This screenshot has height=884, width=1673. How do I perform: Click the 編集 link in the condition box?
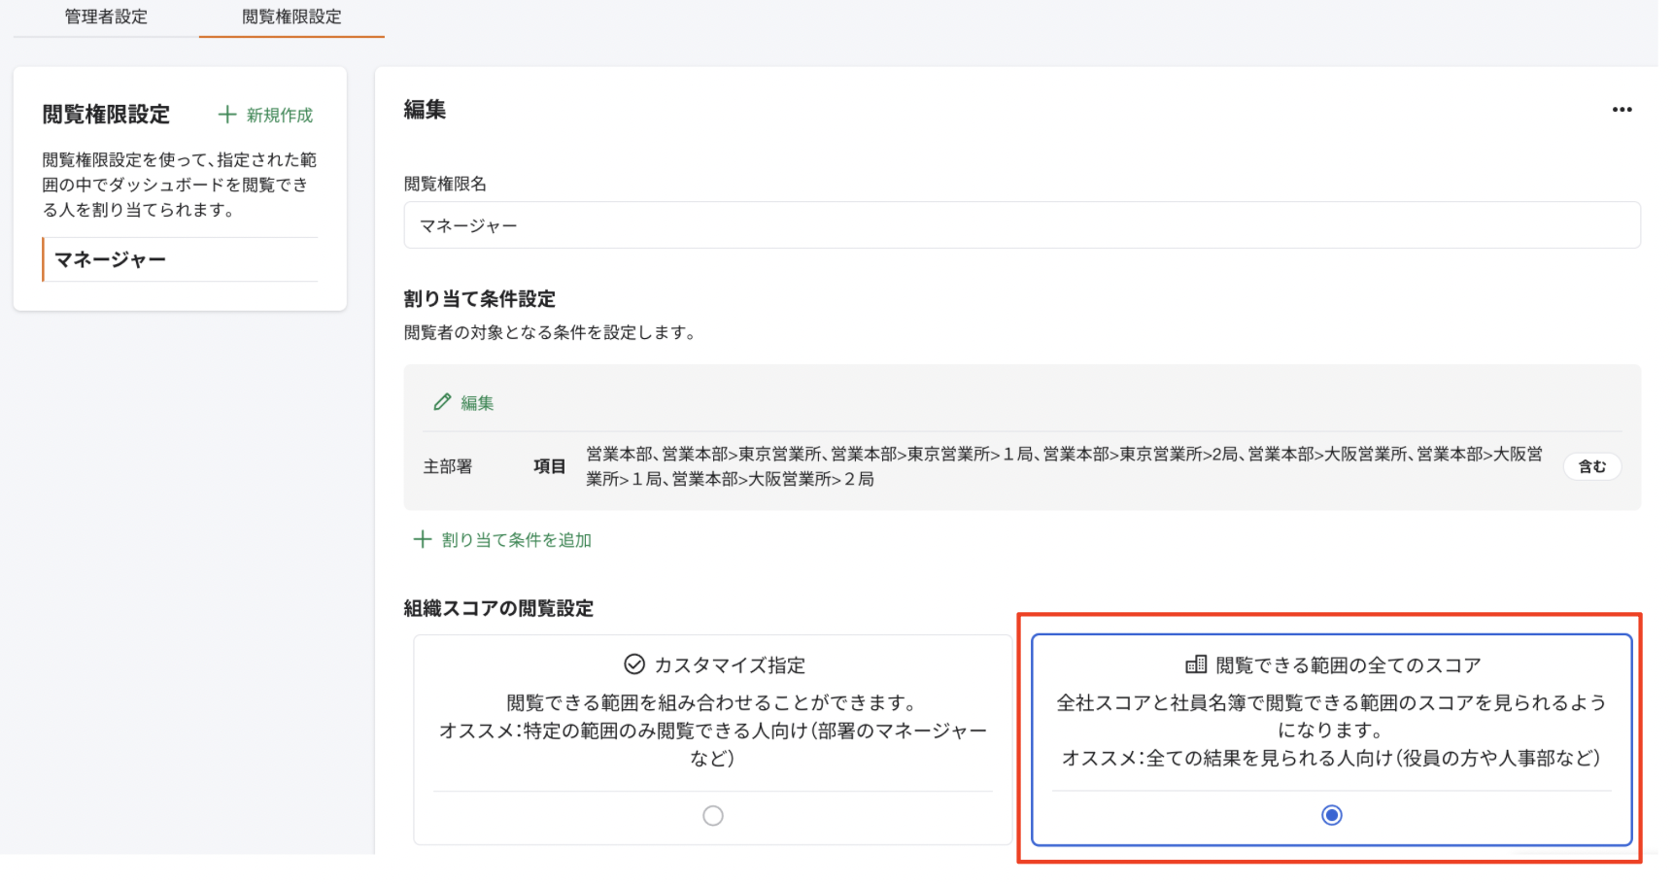[477, 403]
